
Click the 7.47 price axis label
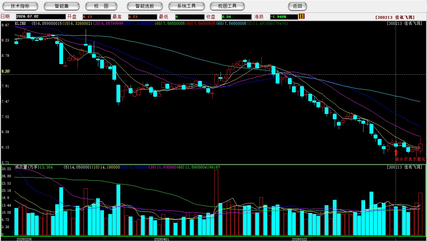tap(5, 101)
